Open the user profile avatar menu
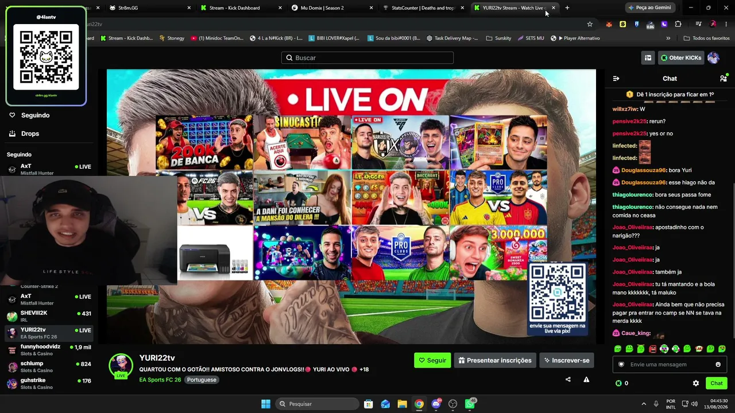This screenshot has height=413, width=735. (x=713, y=58)
